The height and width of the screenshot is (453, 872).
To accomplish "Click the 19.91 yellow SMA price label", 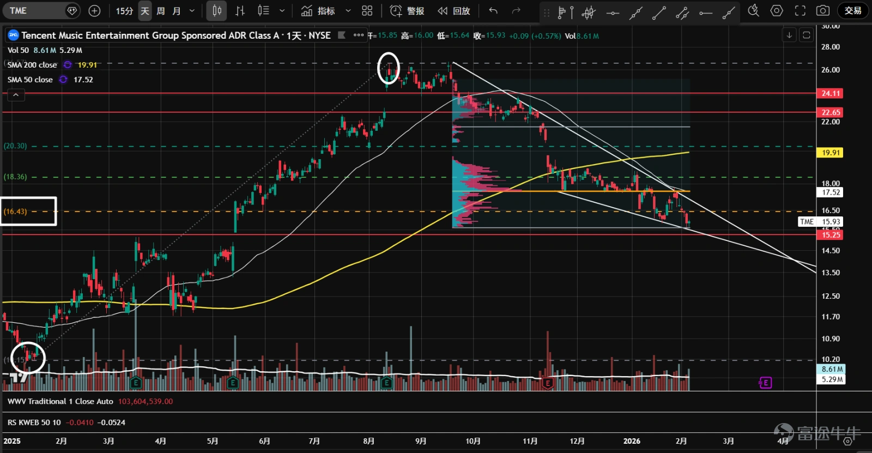I will coord(830,153).
